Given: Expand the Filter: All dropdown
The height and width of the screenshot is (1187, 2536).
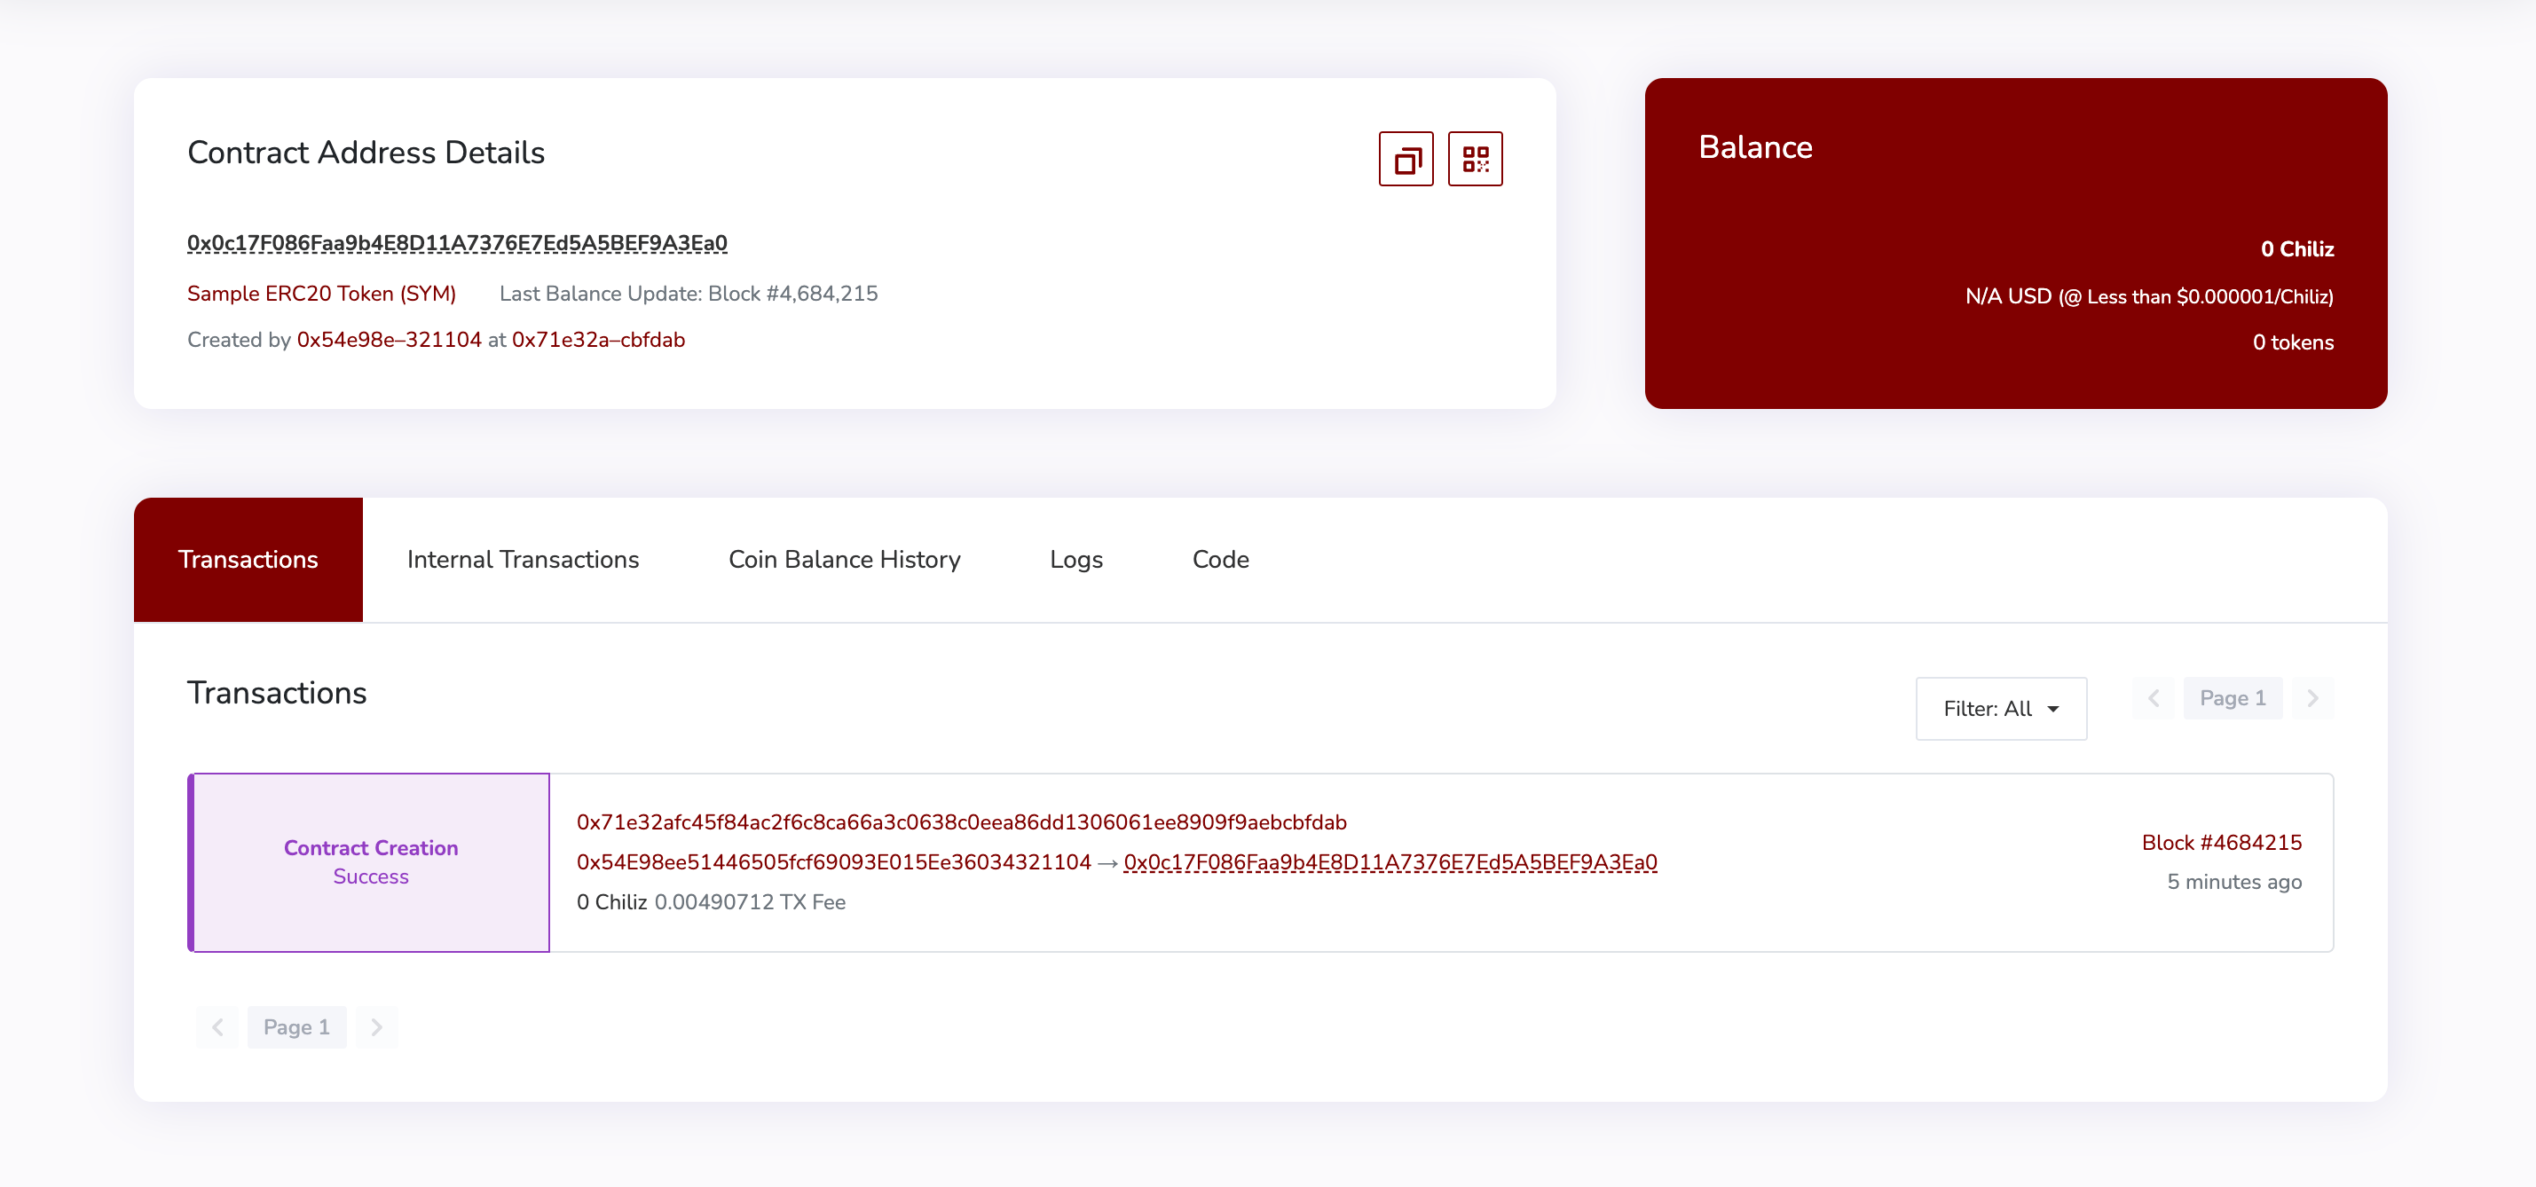Looking at the screenshot, I should (2000, 709).
